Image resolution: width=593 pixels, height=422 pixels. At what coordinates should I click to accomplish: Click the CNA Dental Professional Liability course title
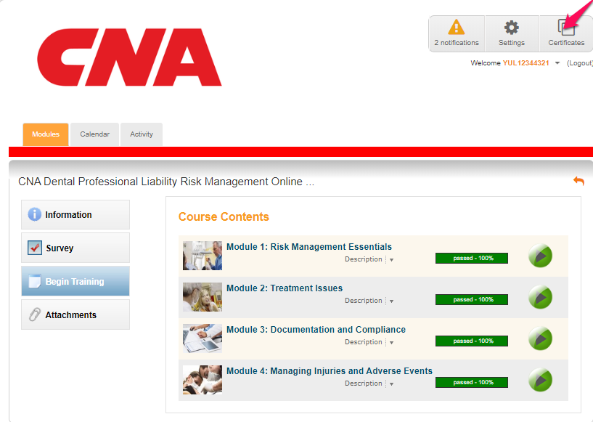tap(166, 182)
